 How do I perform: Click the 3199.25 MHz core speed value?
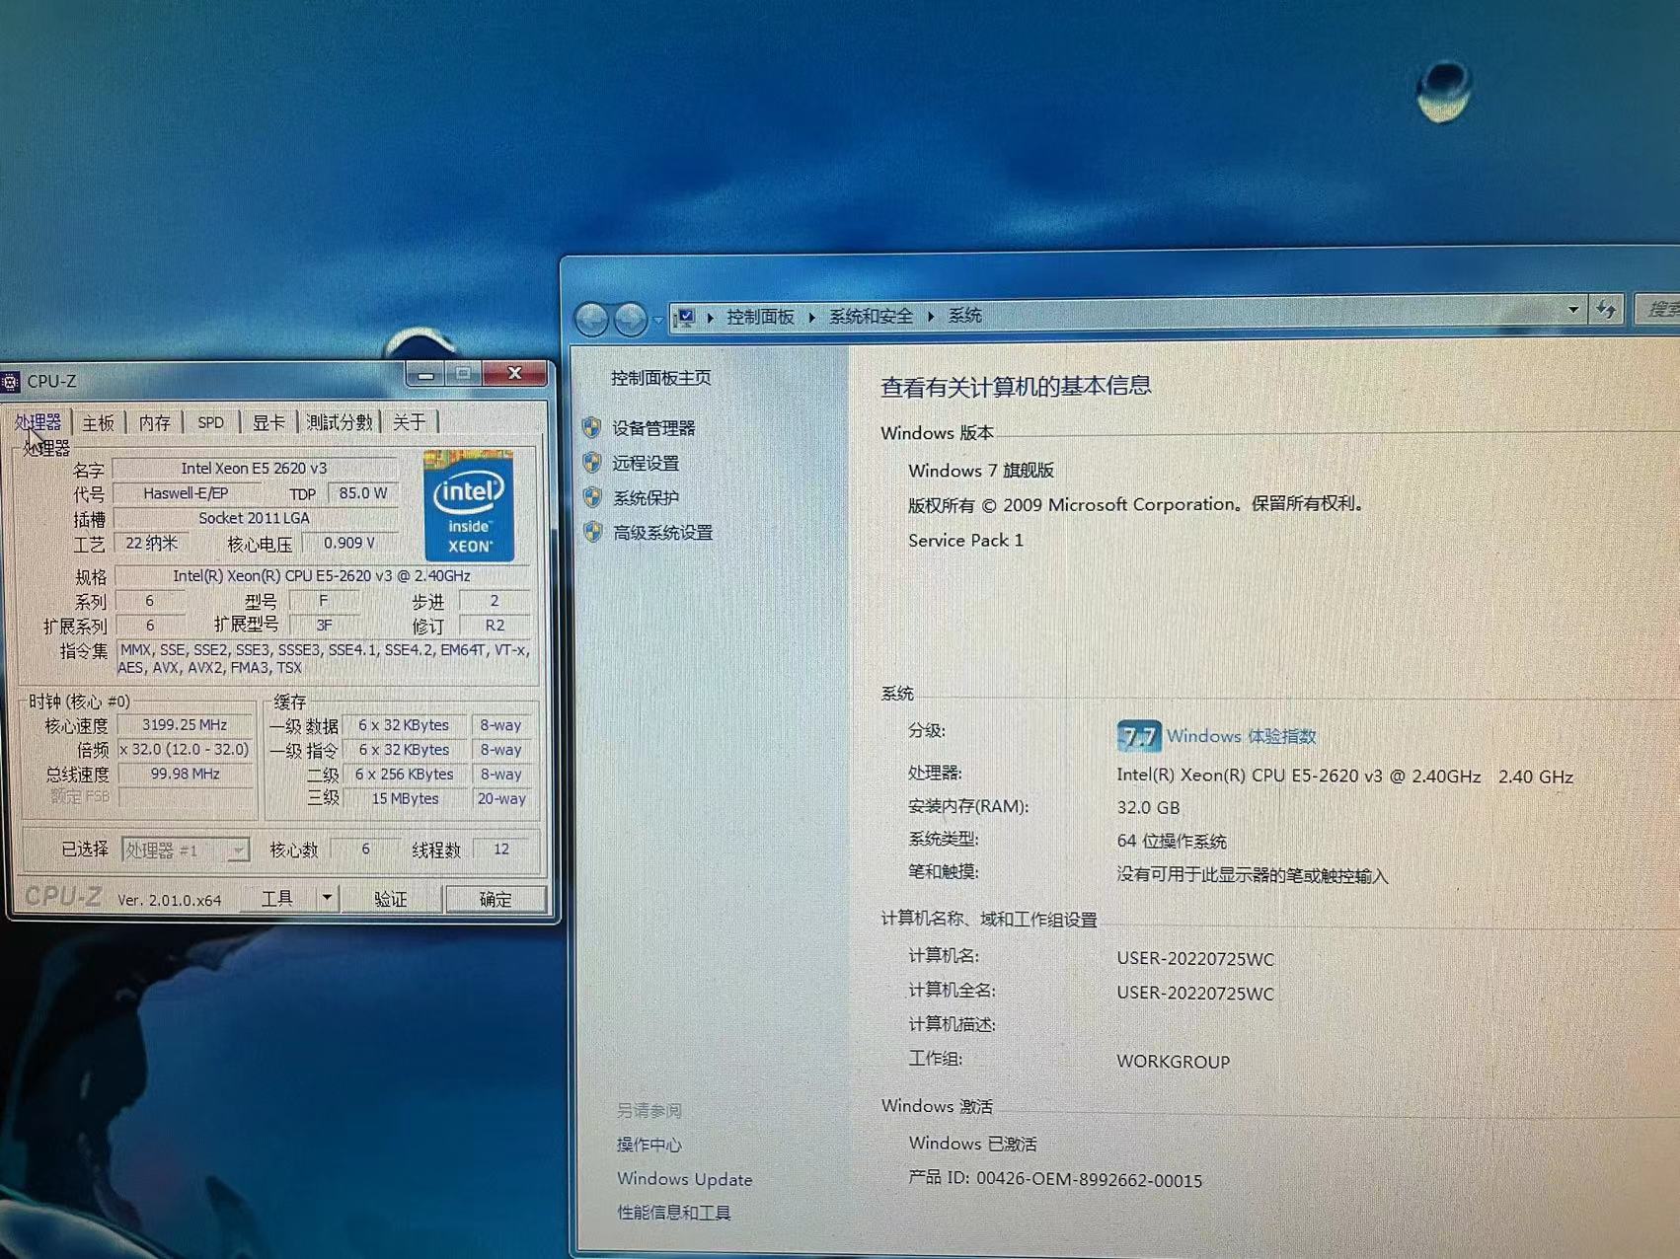tap(185, 725)
